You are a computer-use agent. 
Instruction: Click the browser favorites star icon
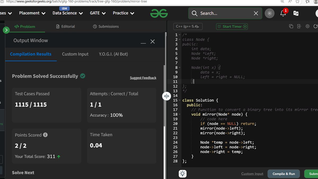298,2
